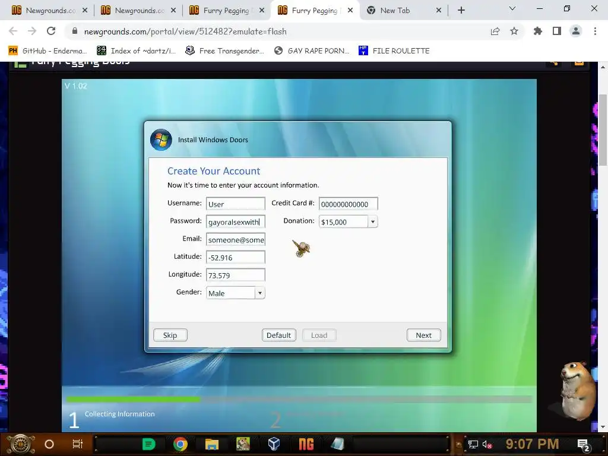Open File Explorer from the taskbar
The height and width of the screenshot is (456, 608).
[x=212, y=444]
